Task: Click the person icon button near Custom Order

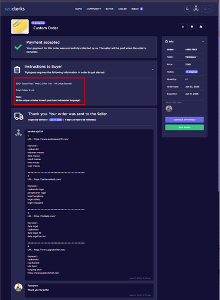Action: [x=201, y=26]
